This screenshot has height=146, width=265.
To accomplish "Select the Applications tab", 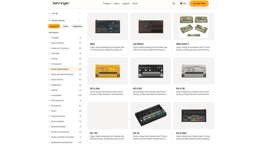I will pos(77,26).
